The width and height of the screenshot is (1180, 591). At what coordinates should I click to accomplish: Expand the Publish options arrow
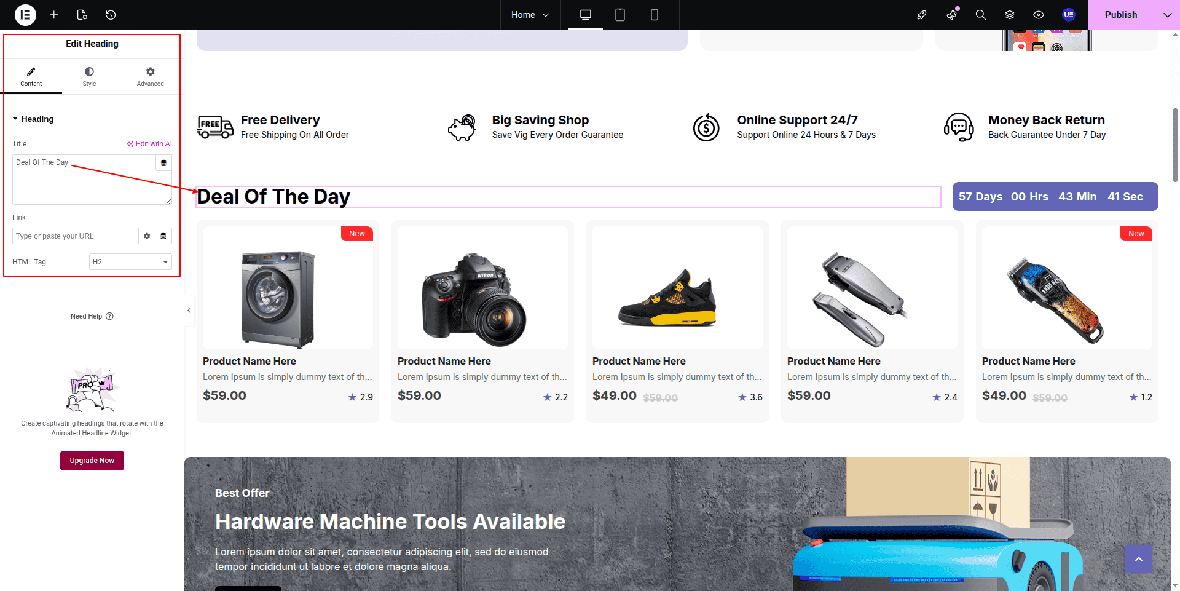click(1167, 15)
